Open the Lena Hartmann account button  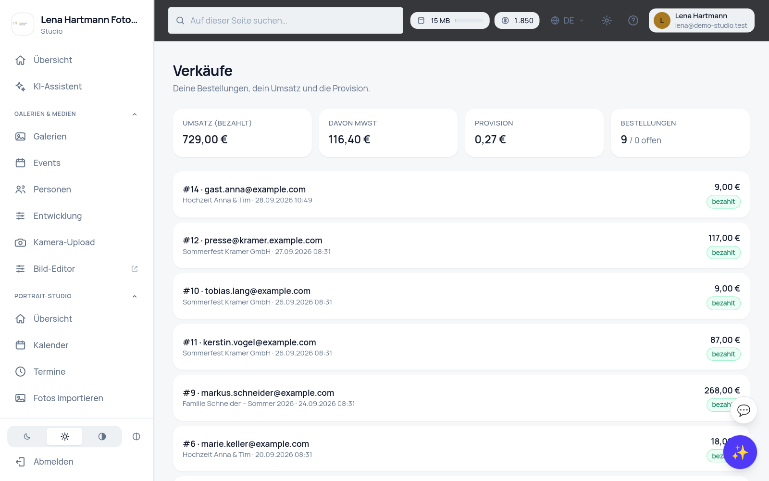pyautogui.click(x=701, y=20)
